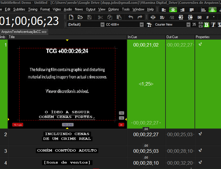Image resolution: width=221 pixels, height=169 pixels.
Task: Open properties icon for subtitle 1
Action: point(200,44)
